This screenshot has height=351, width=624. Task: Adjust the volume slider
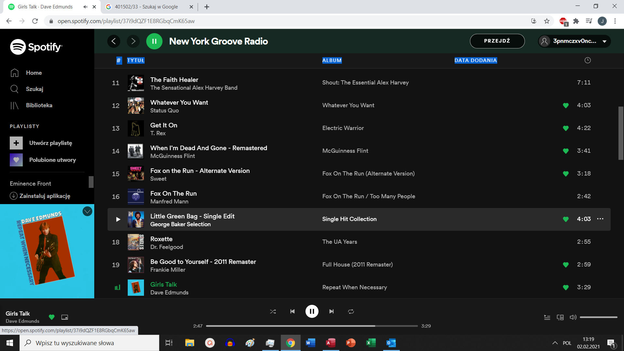[598, 317]
